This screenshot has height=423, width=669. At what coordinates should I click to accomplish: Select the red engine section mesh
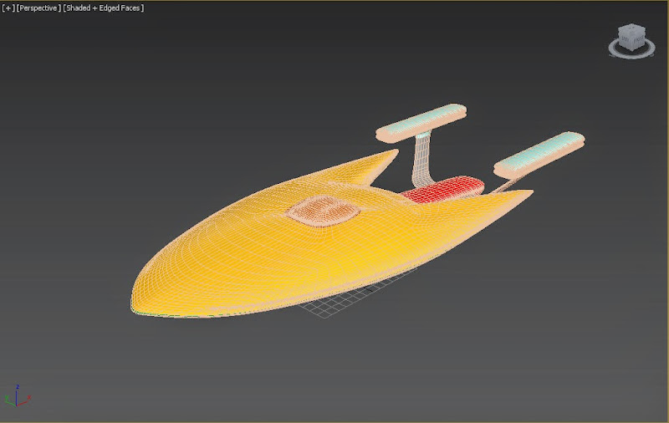point(444,189)
